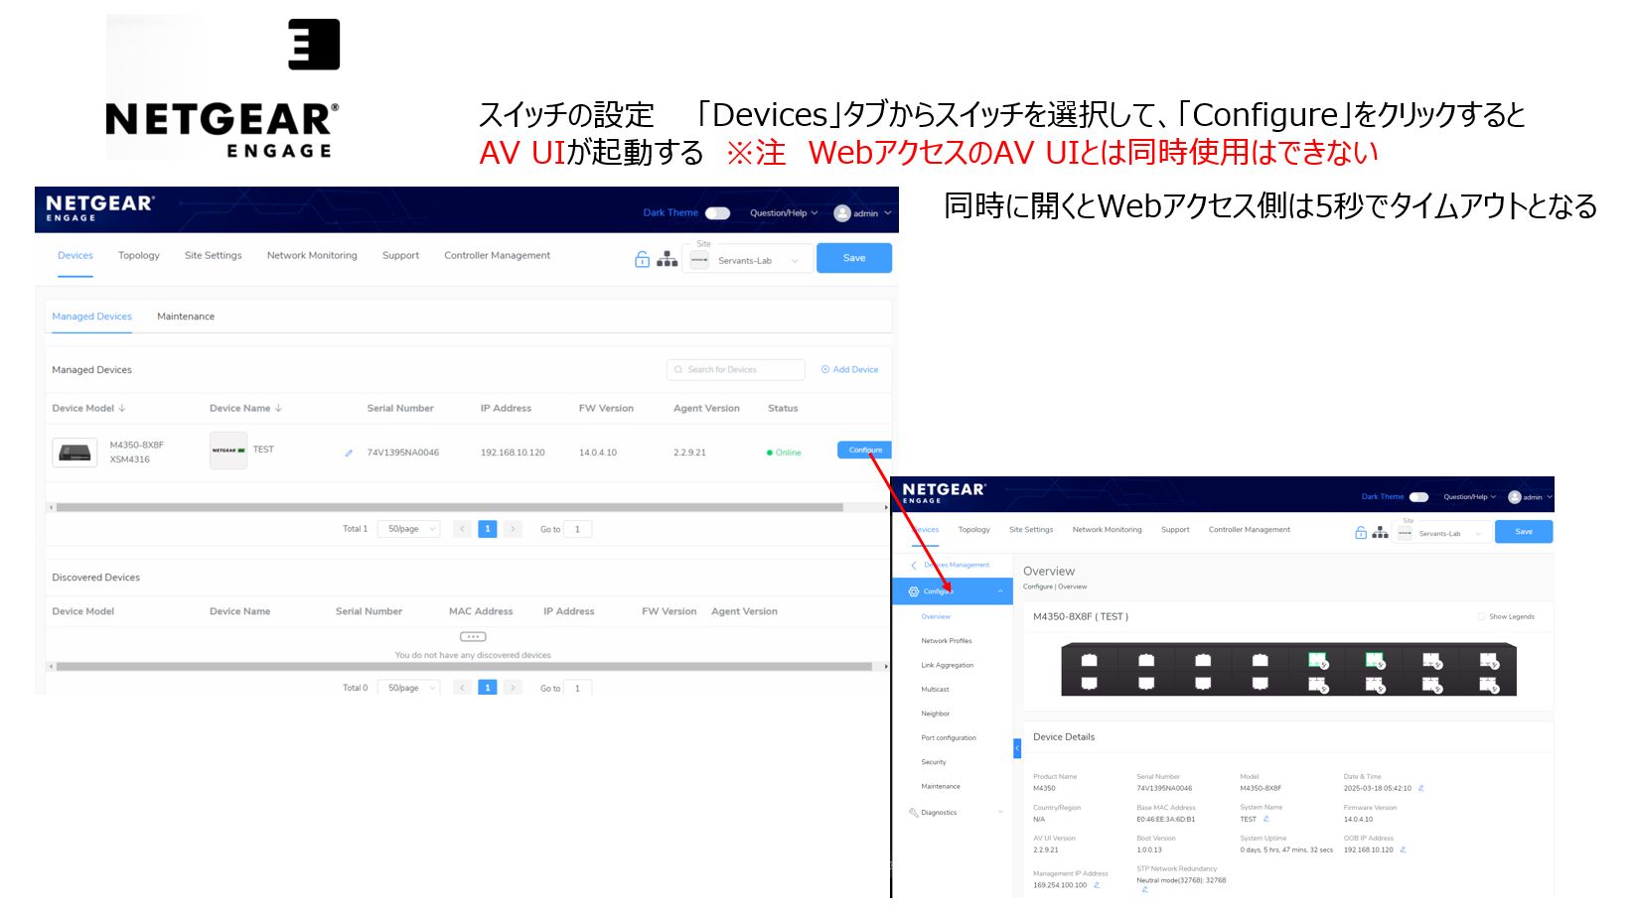Image resolution: width=1636 pixels, height=913 pixels.
Task: Edit OOB IP Address pencil icon
Action: (x=1403, y=849)
